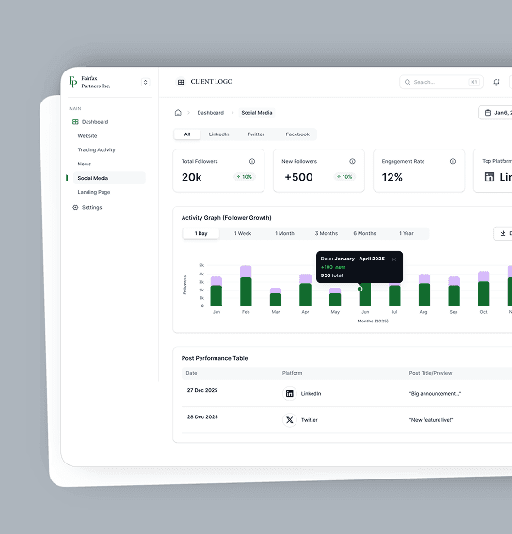Open the Jan 6 date range picker
Image resolution: width=512 pixels, height=534 pixels.
pyautogui.click(x=496, y=113)
